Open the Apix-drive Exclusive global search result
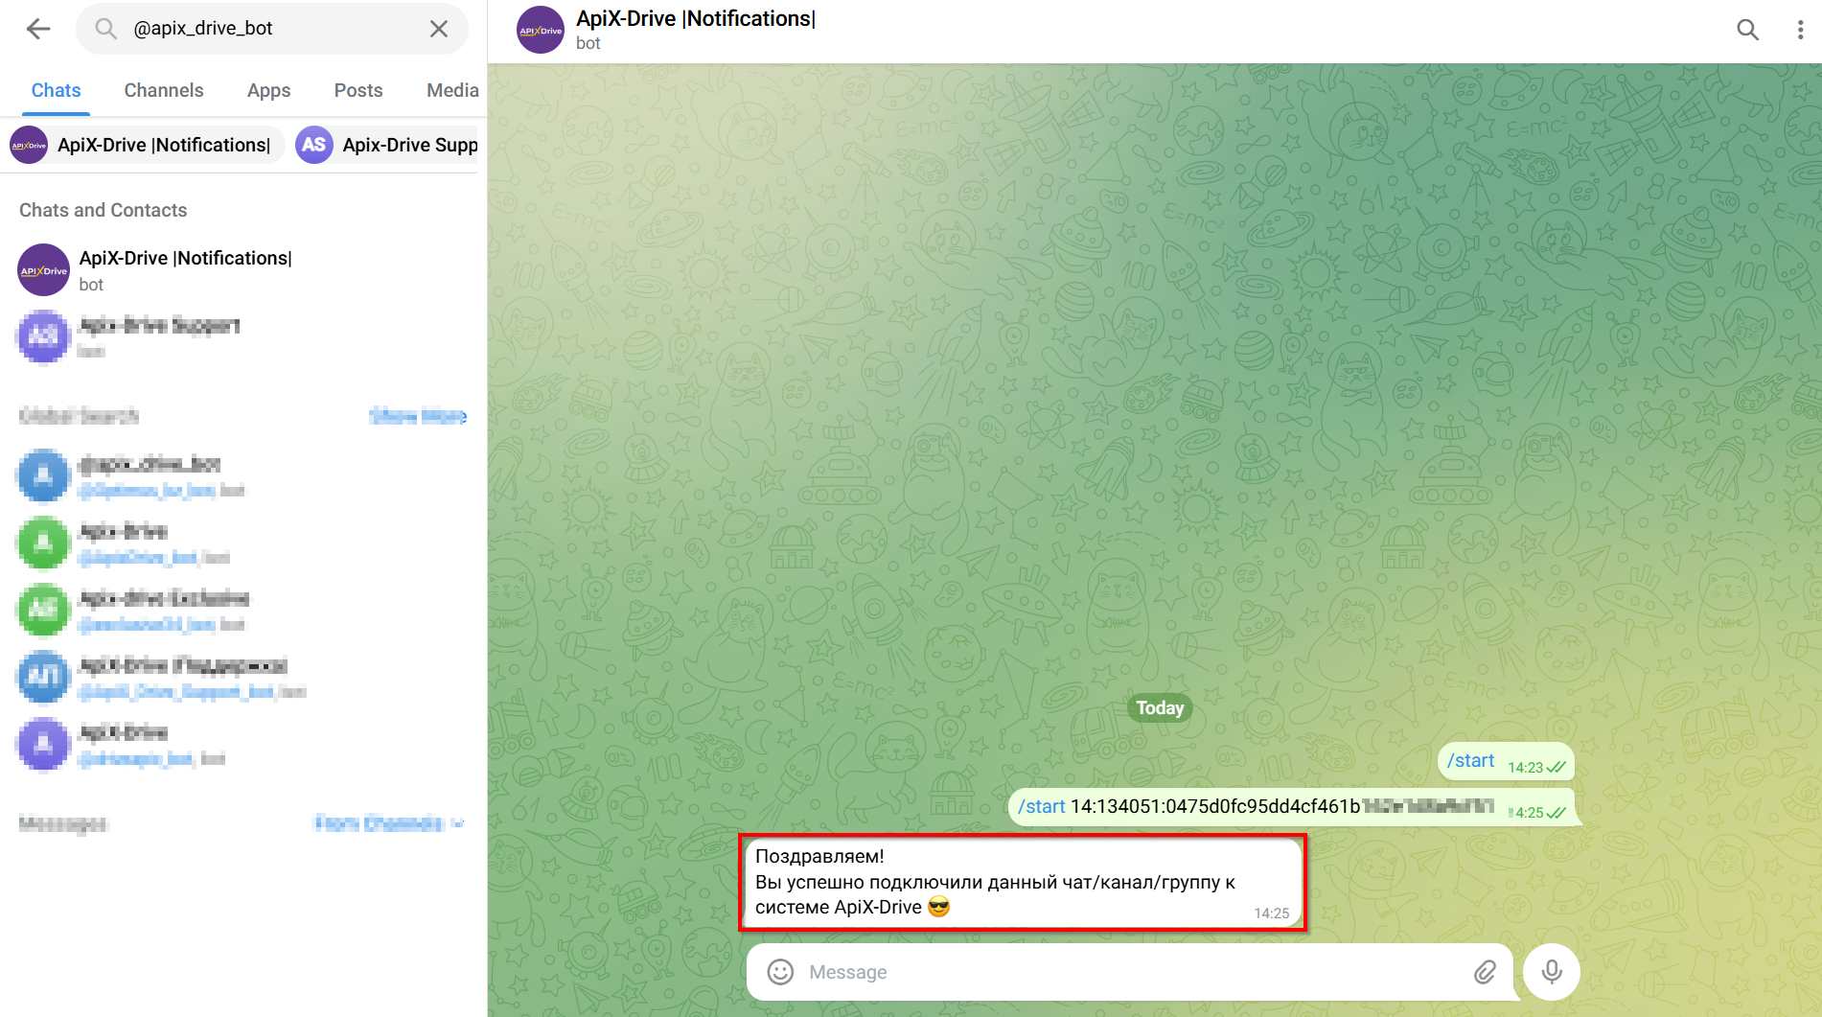1822x1017 pixels. click(x=243, y=611)
